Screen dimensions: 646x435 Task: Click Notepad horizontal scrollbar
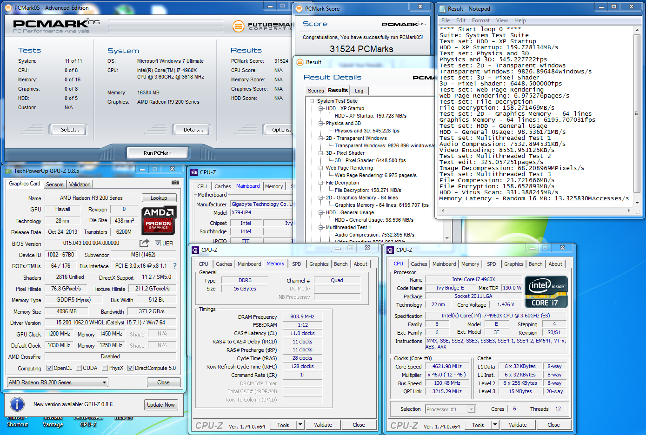point(536,211)
